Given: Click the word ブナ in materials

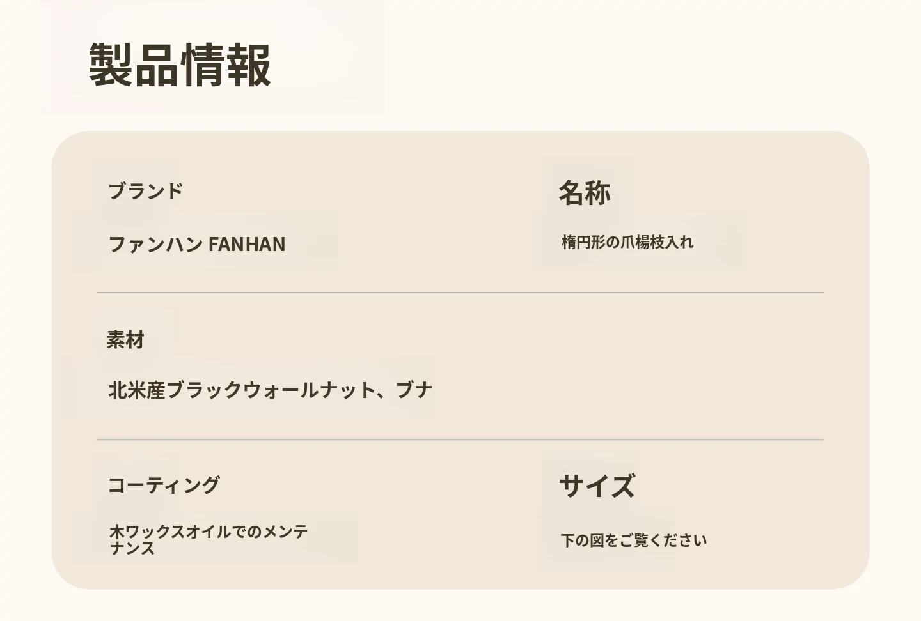Looking at the screenshot, I should (414, 390).
